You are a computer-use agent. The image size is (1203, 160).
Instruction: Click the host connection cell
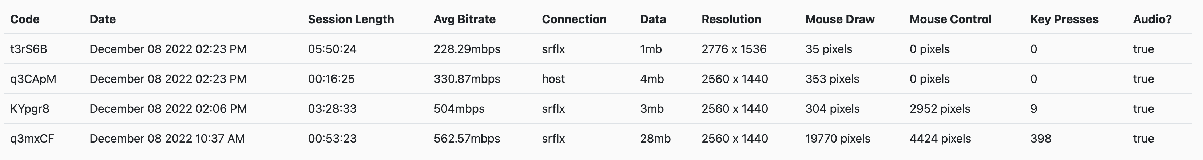click(553, 79)
